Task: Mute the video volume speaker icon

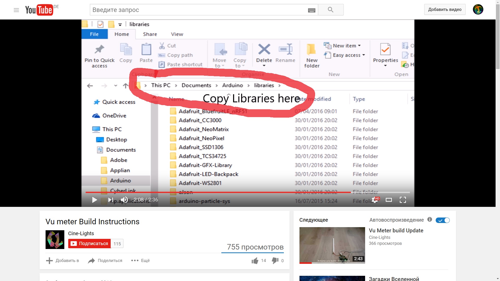Action: click(x=124, y=200)
